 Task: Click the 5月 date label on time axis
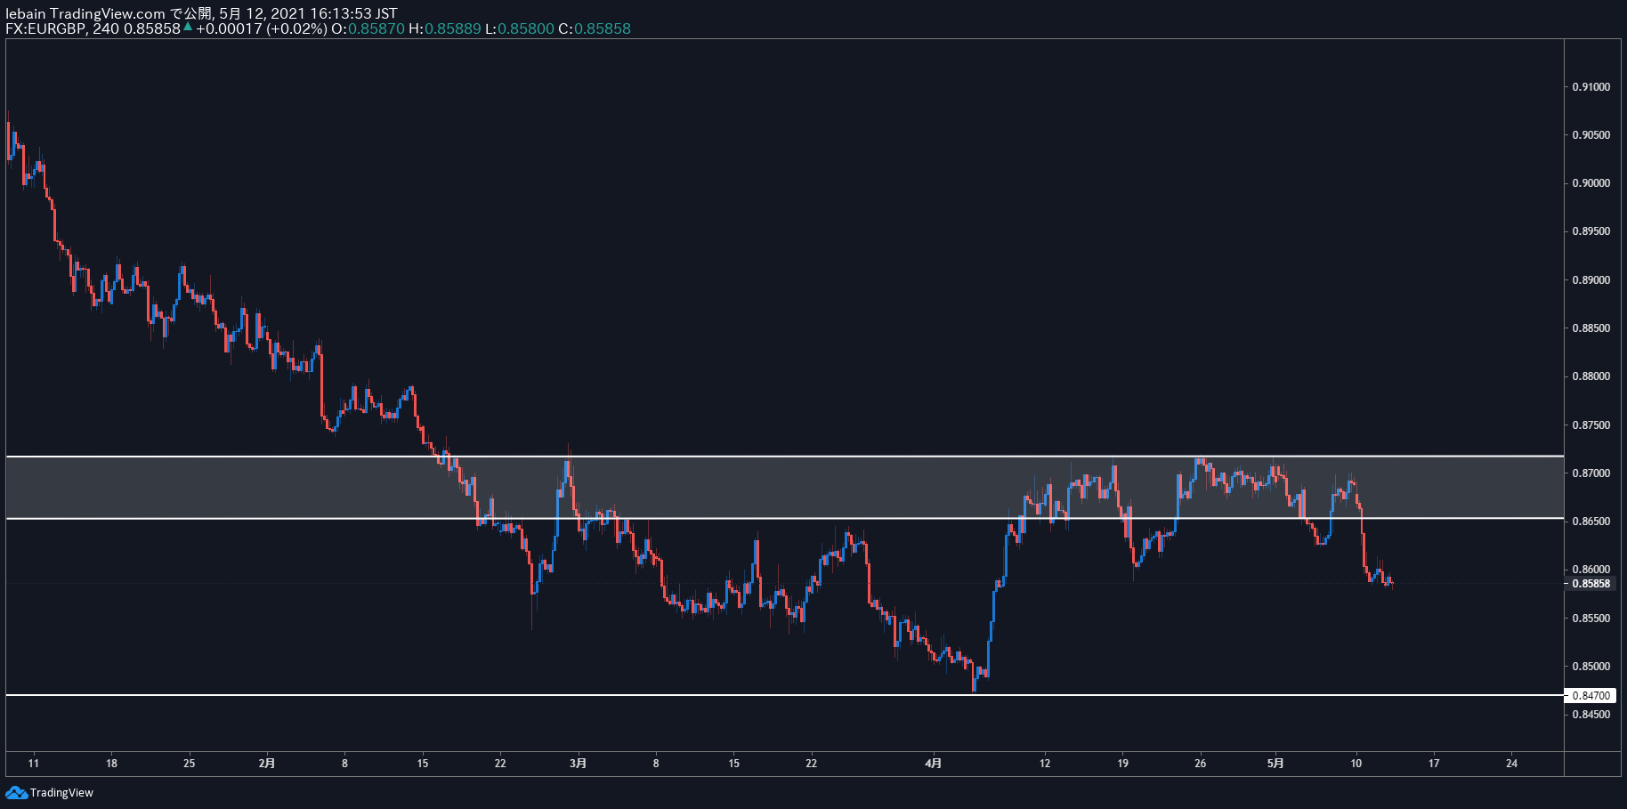1276,764
